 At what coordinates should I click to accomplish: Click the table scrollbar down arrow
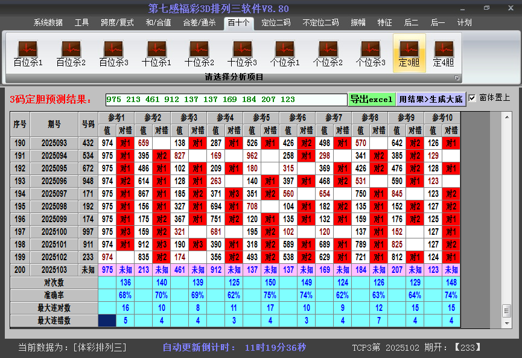point(506,323)
